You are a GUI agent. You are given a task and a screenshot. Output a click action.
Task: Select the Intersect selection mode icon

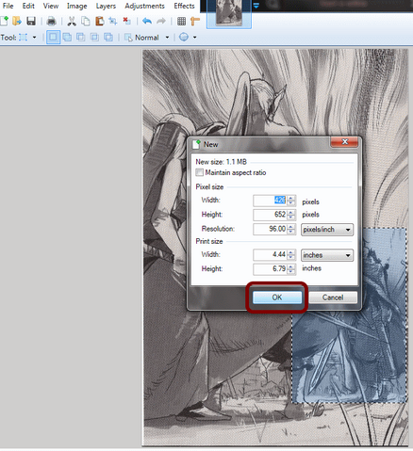(x=94, y=37)
